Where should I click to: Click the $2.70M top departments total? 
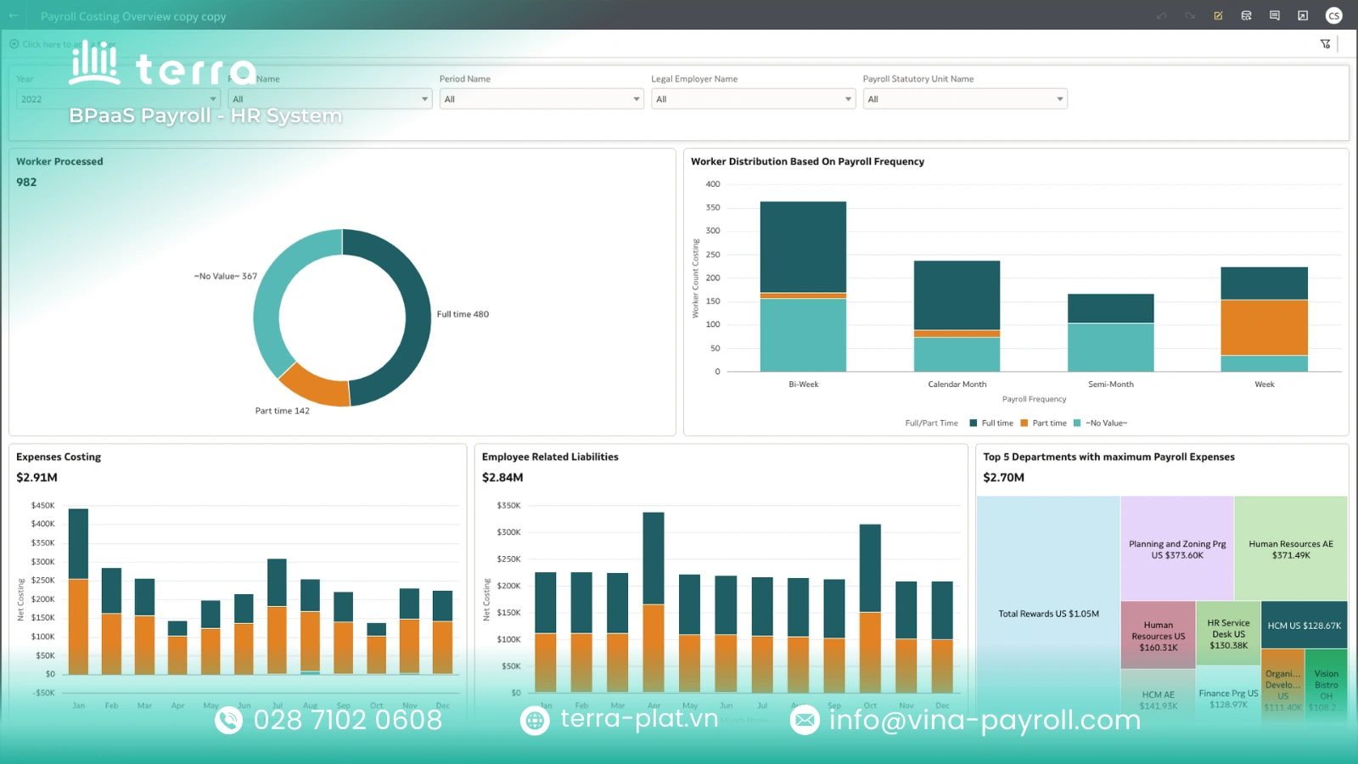[1003, 477]
